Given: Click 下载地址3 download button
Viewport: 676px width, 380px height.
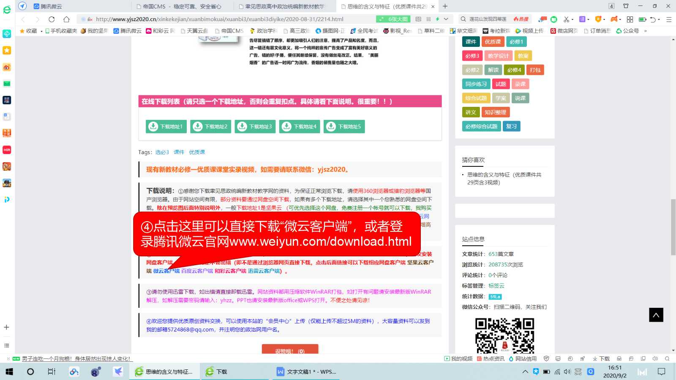Looking at the screenshot, I should [x=255, y=126].
